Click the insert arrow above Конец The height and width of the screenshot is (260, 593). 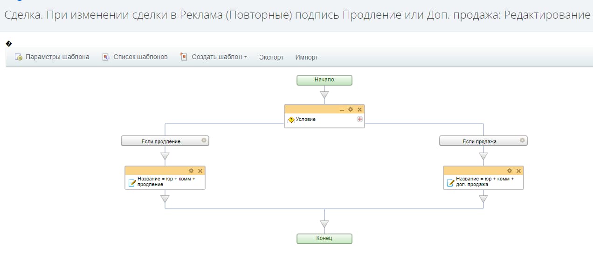coord(324,224)
